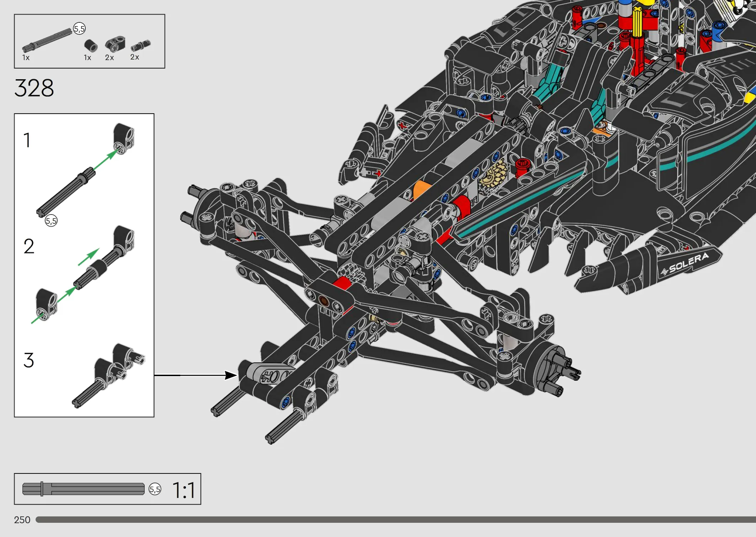Click the 1x quantity under the bushing
The image size is (756, 537).
87,58
